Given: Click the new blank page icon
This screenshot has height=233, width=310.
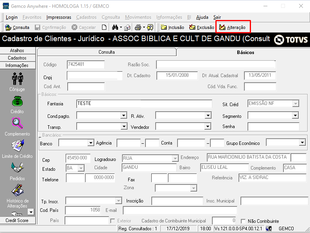Looking at the screenshot, I should pos(104,27).
